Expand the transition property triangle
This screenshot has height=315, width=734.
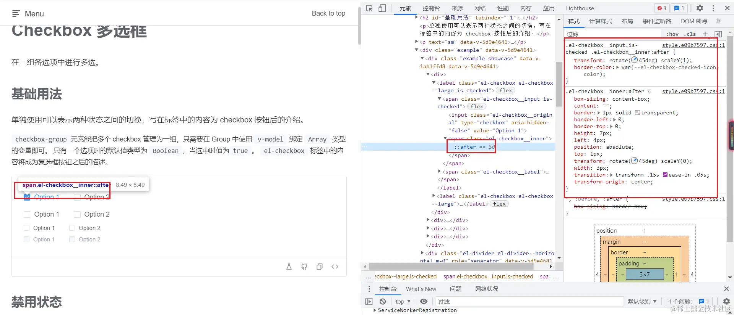[611, 175]
